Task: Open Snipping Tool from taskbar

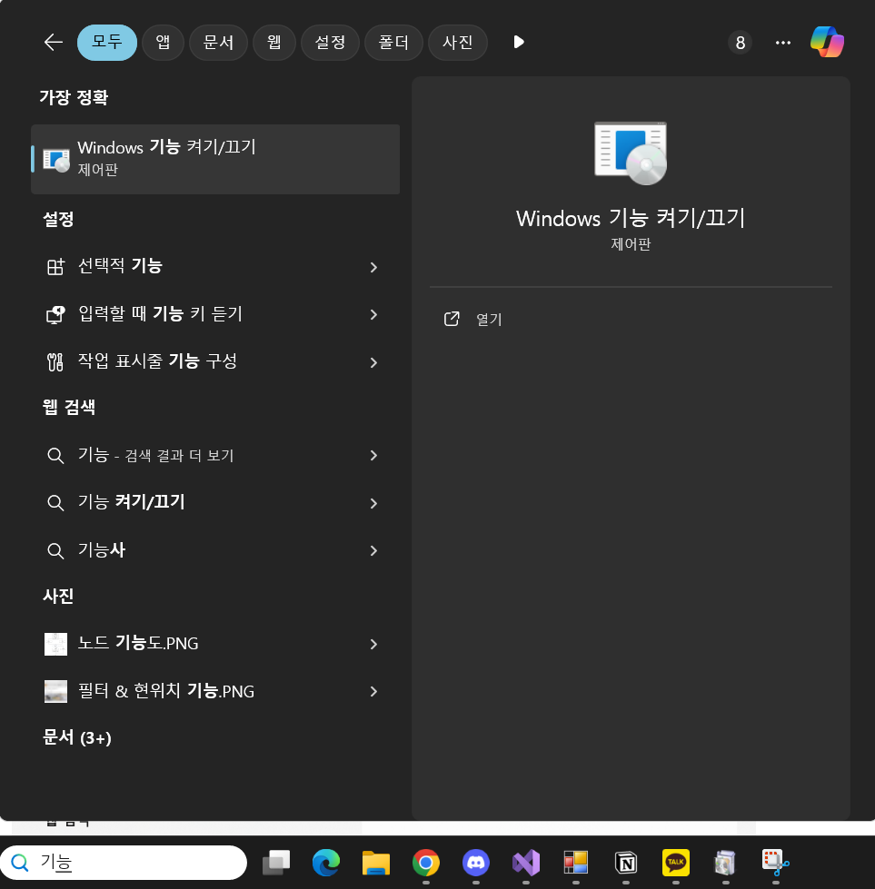Action: pyautogui.click(x=775, y=863)
